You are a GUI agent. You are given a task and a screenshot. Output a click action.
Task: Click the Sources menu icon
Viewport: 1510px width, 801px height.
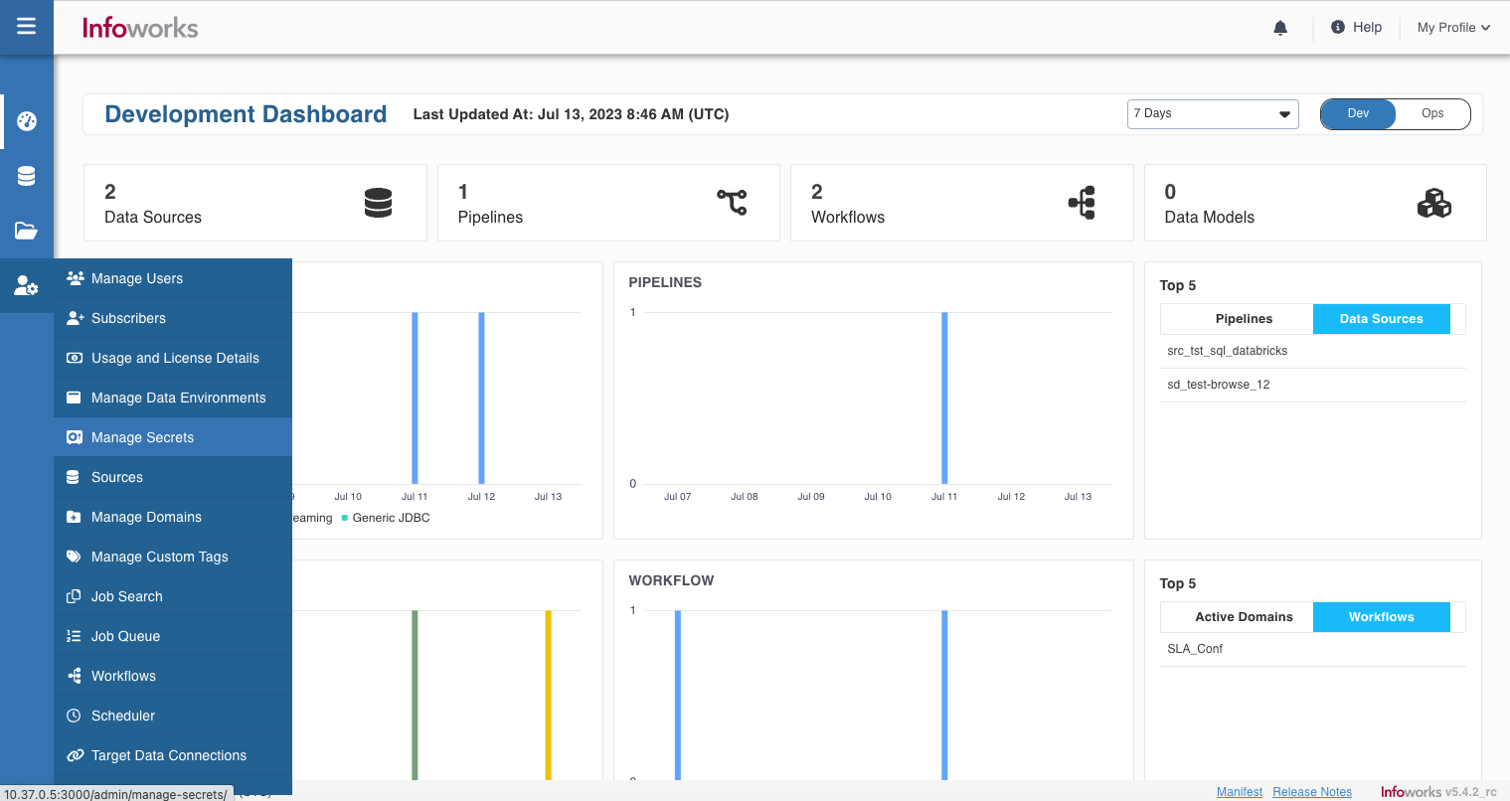tap(73, 477)
